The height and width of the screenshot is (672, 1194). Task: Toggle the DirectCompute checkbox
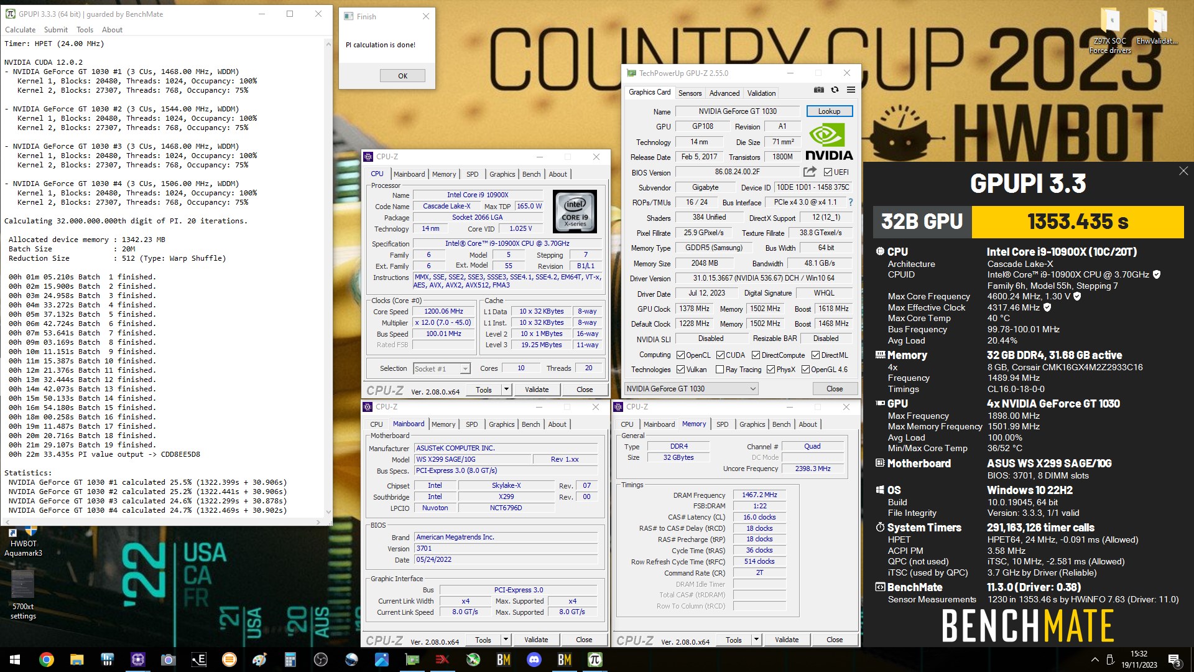click(x=756, y=355)
